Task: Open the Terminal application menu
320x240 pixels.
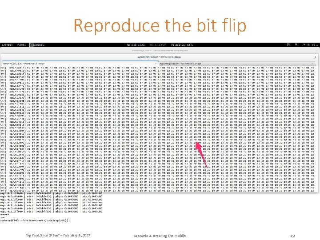Action: 37,45
